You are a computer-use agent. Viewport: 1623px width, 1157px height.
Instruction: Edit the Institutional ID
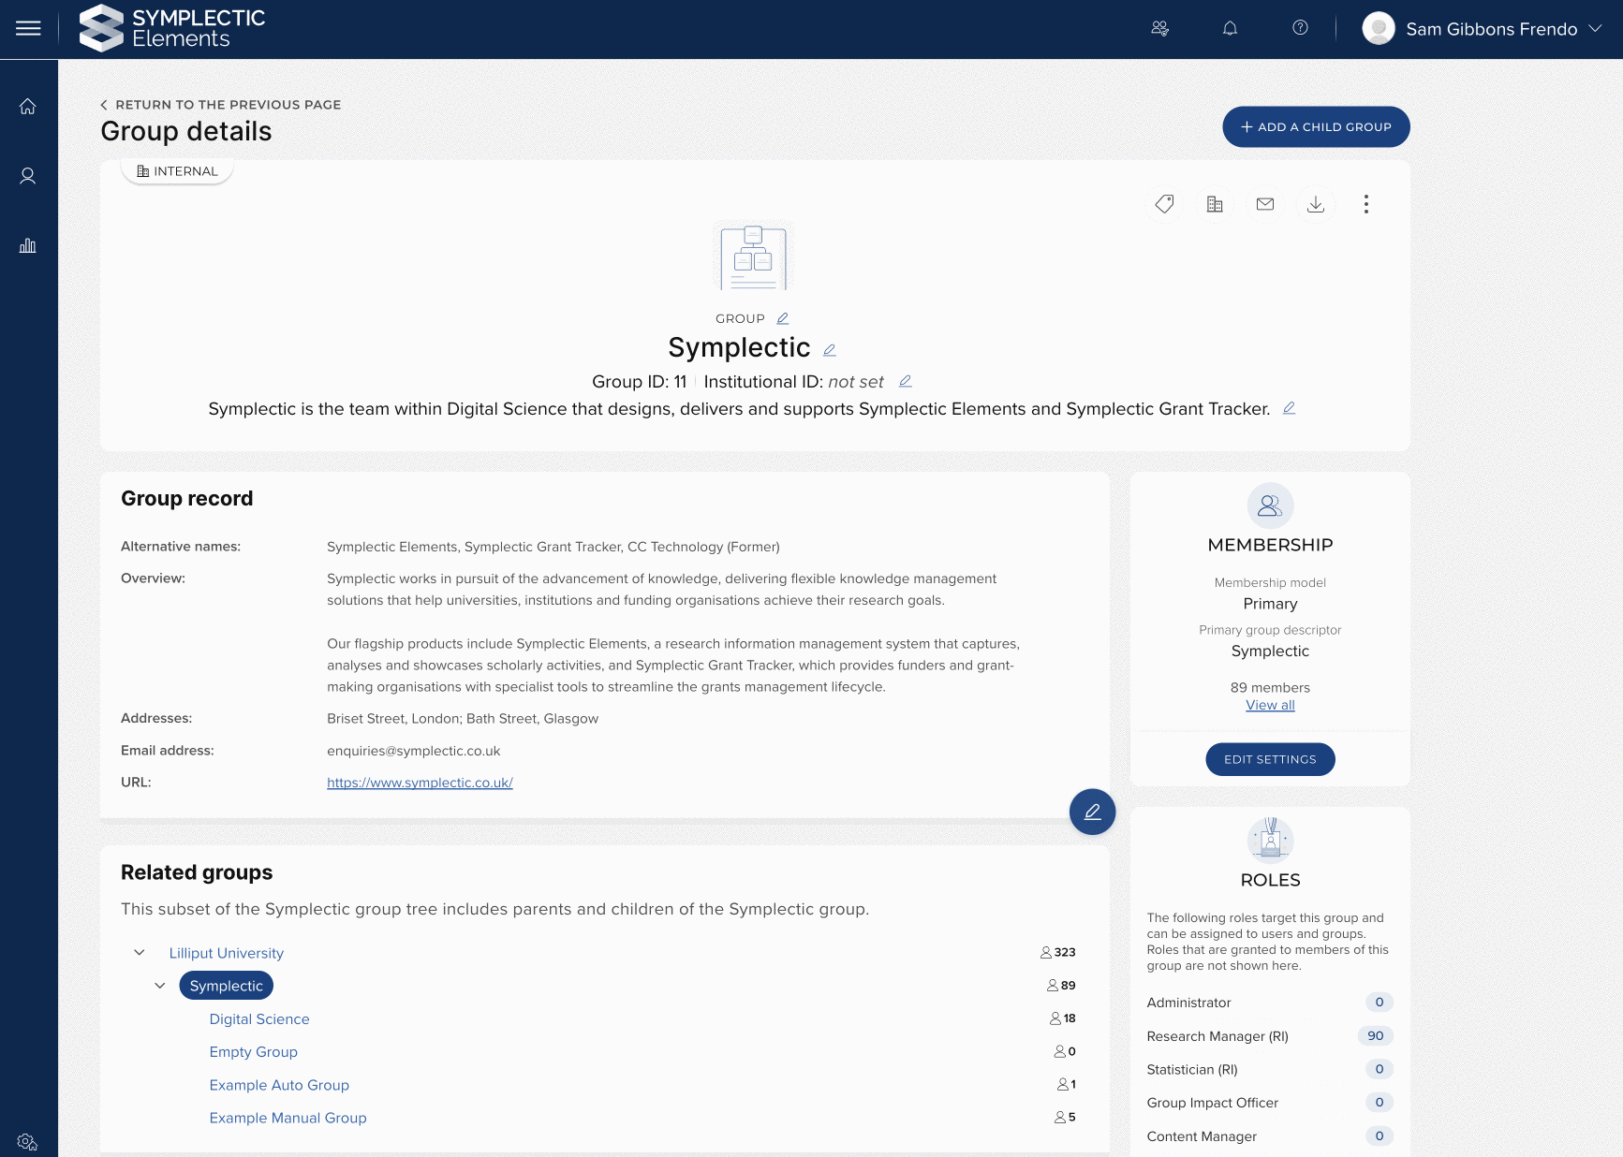905,381
